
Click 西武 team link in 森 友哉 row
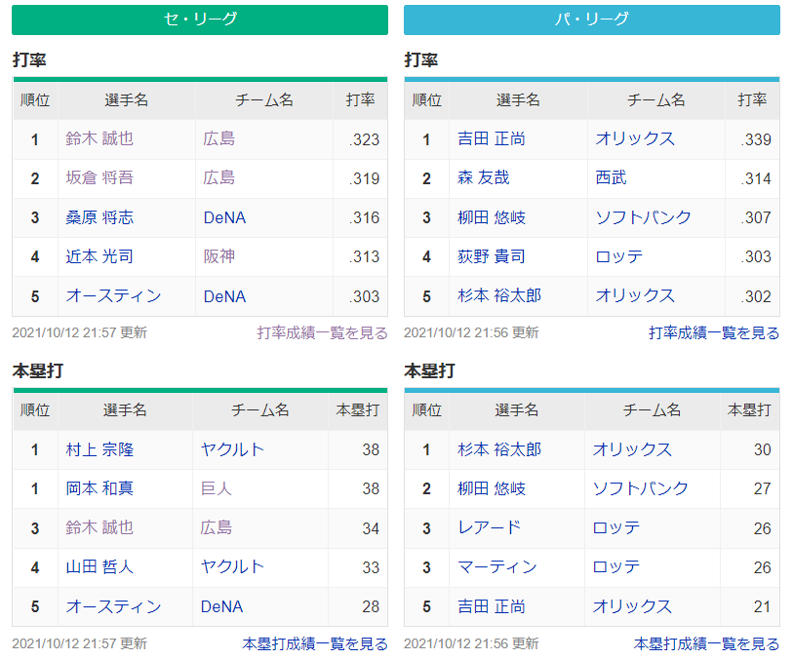[612, 177]
